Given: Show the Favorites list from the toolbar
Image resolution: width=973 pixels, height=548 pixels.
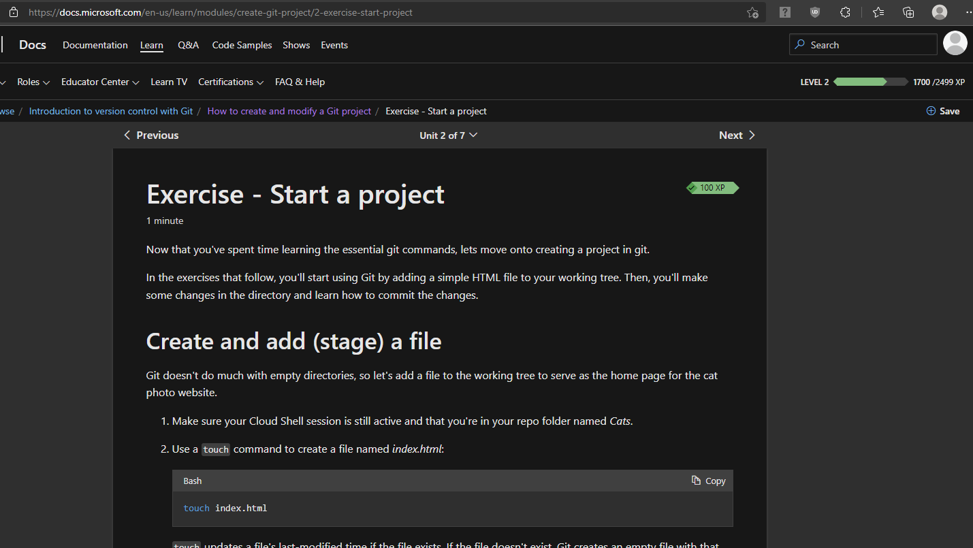Looking at the screenshot, I should [878, 12].
